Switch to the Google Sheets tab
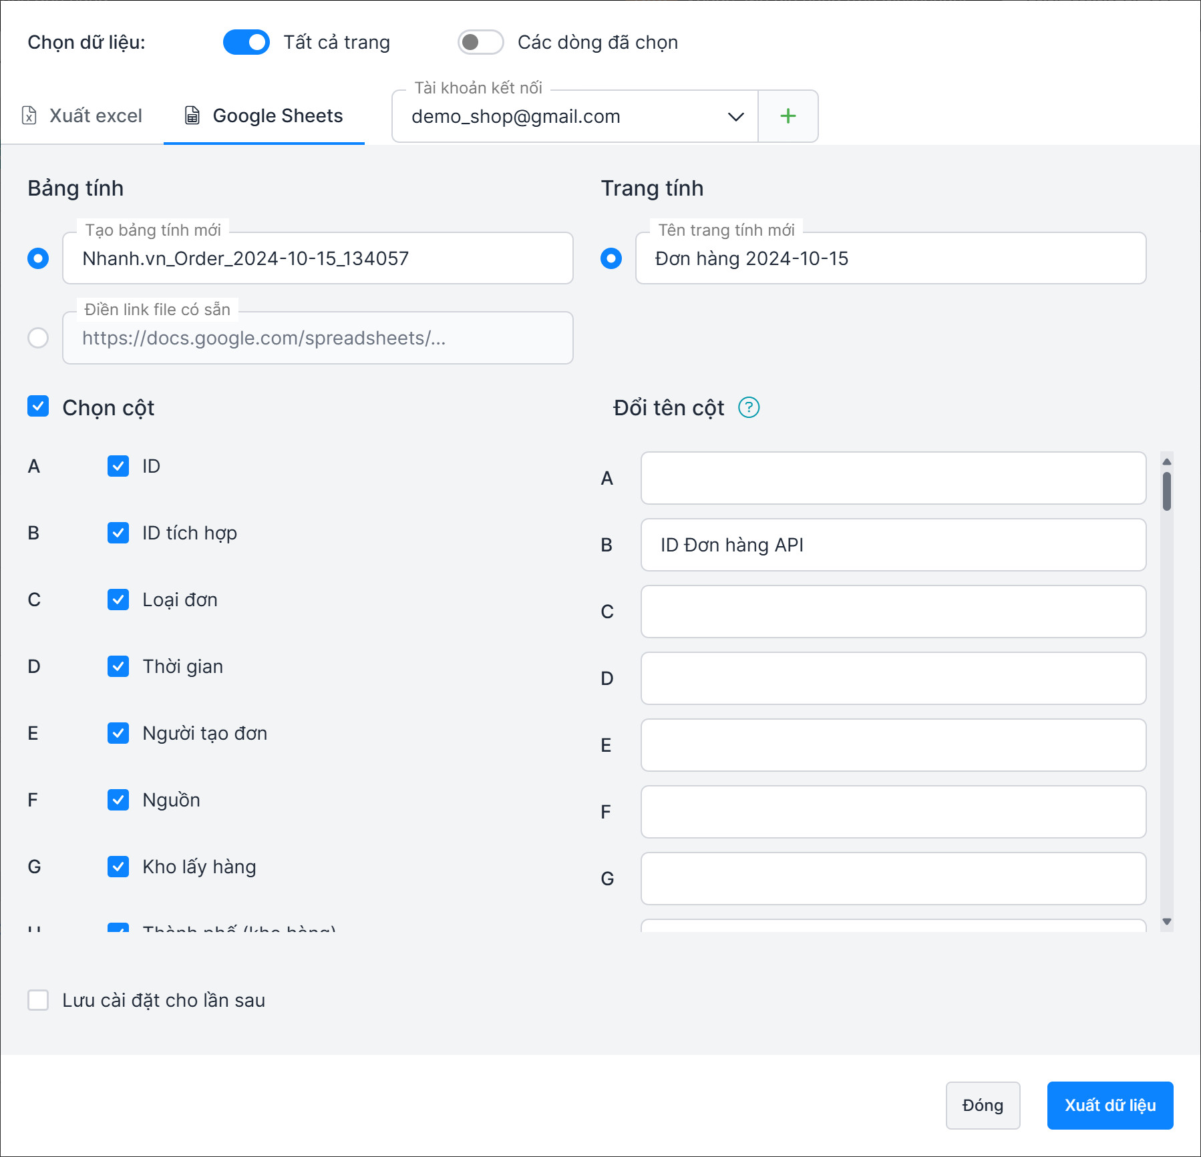1201x1157 pixels. click(x=264, y=115)
